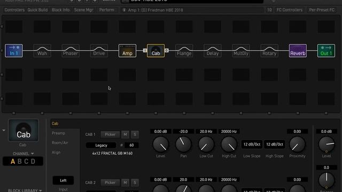The image size is (342, 192).
Task: Open the Scene Mgr
Action: tap(83, 10)
